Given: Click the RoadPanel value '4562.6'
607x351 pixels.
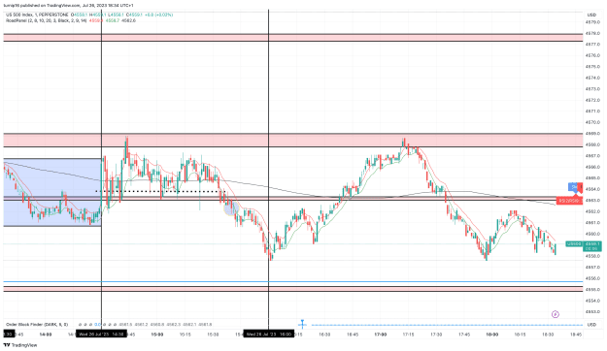Looking at the screenshot, I should (128, 20).
